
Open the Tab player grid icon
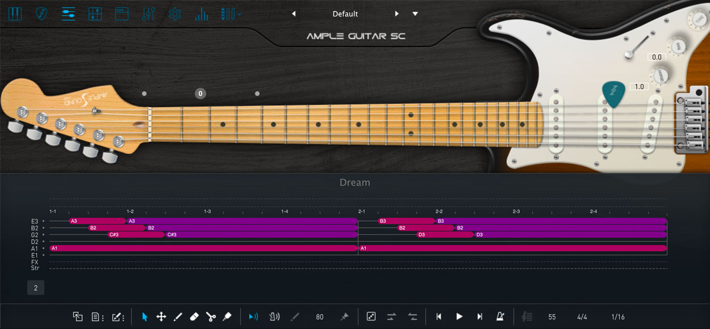click(x=95, y=14)
